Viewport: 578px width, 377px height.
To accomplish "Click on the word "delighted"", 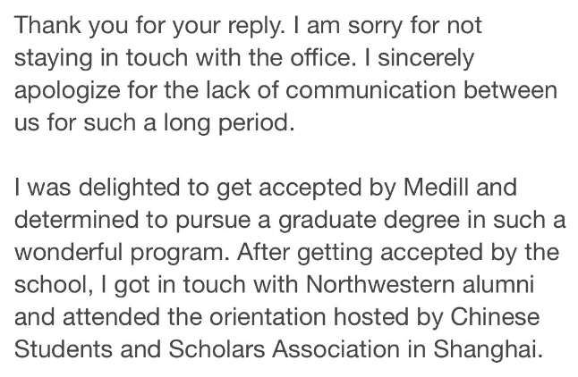I will point(130,188).
